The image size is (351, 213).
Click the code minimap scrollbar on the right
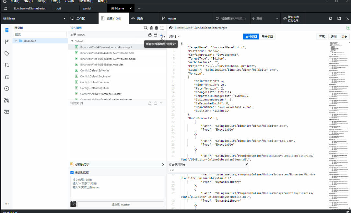point(339,97)
